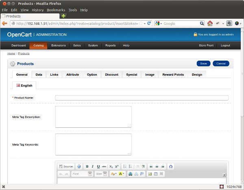Click the underline icon in editor toolbar
This screenshot has height=190, width=244.
click(x=98, y=166)
